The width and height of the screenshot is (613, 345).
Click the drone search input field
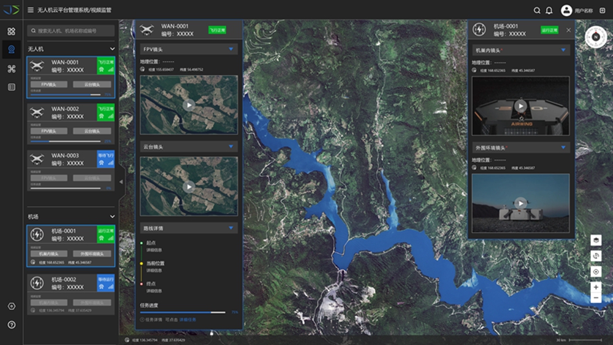(x=71, y=30)
